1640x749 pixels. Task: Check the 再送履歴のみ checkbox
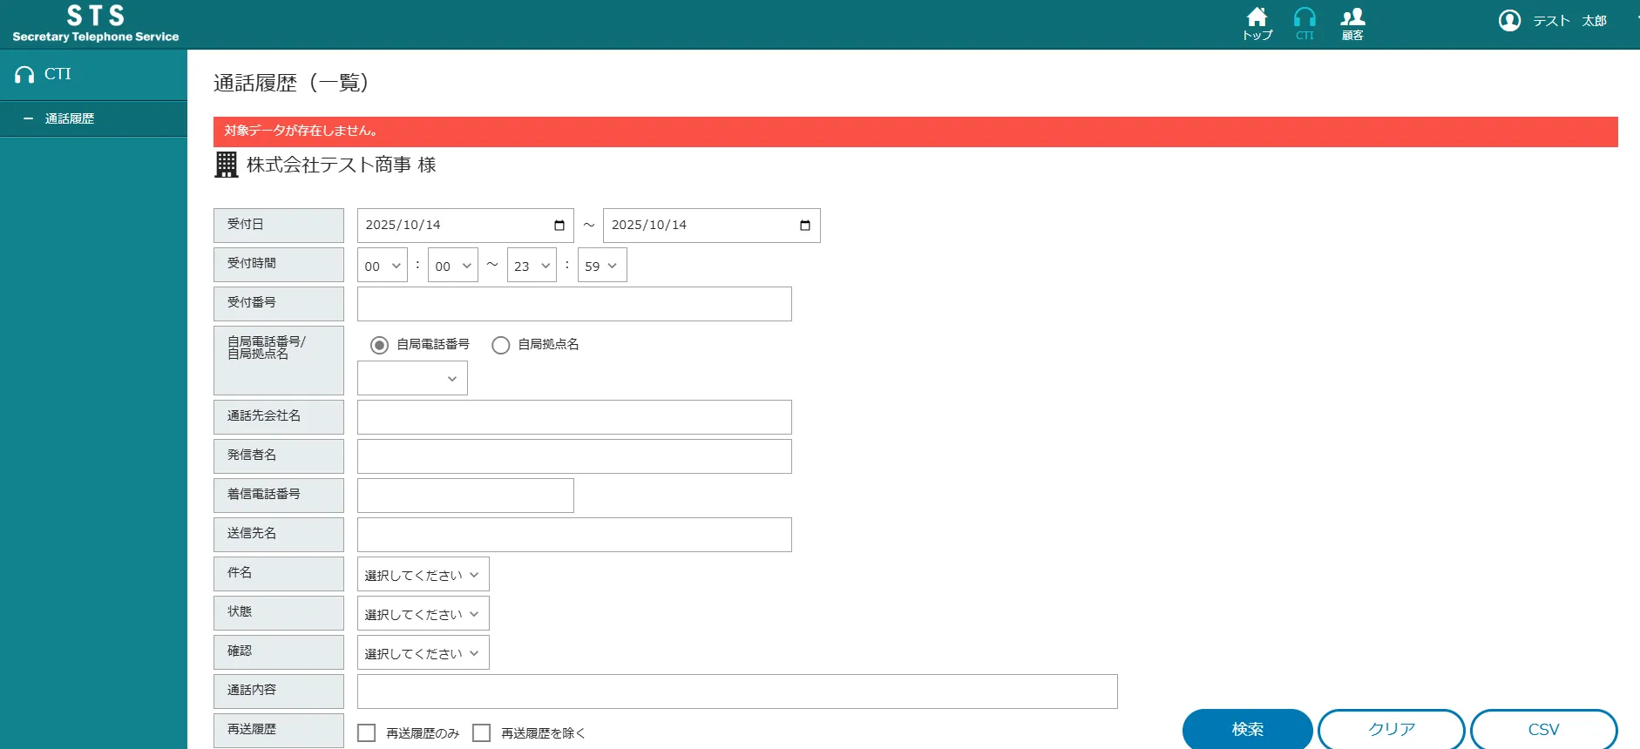[x=367, y=733]
